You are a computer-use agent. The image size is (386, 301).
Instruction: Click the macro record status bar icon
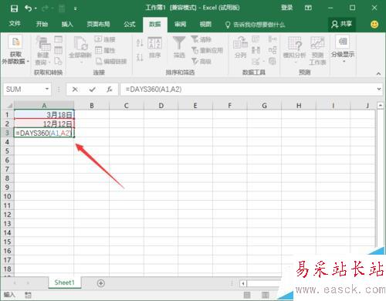[28, 295]
